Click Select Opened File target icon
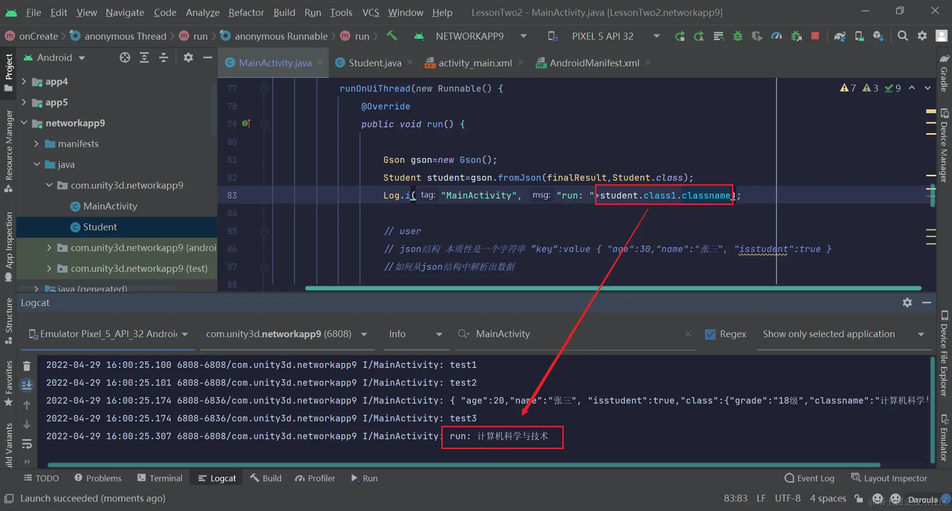952x511 pixels. click(x=125, y=58)
